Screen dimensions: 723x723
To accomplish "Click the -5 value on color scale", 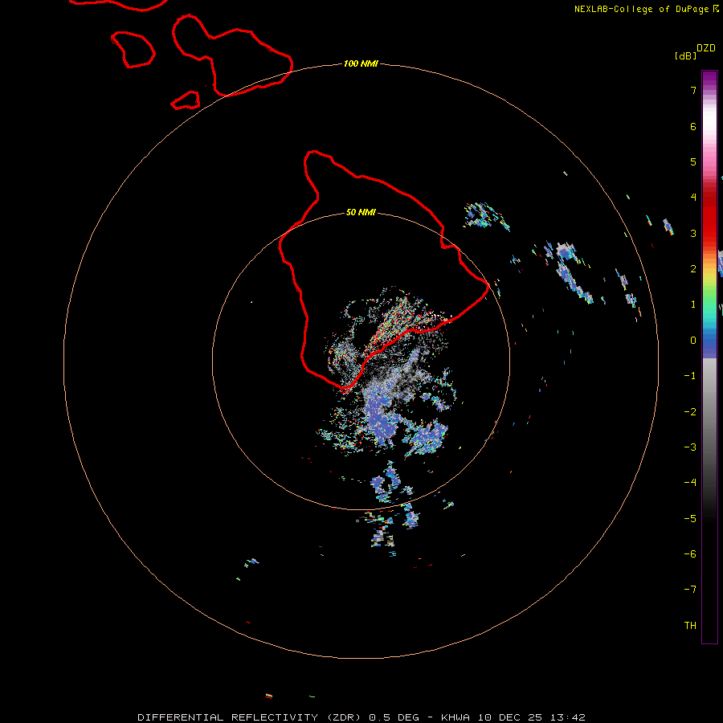I will (690, 519).
